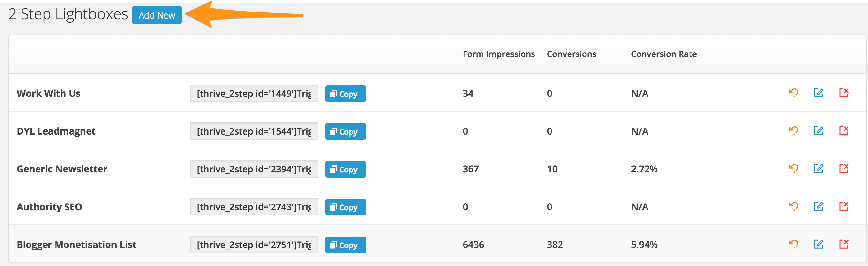This screenshot has width=868, height=266.
Task: Copy shortcode with id 2751
Action: pos(345,245)
